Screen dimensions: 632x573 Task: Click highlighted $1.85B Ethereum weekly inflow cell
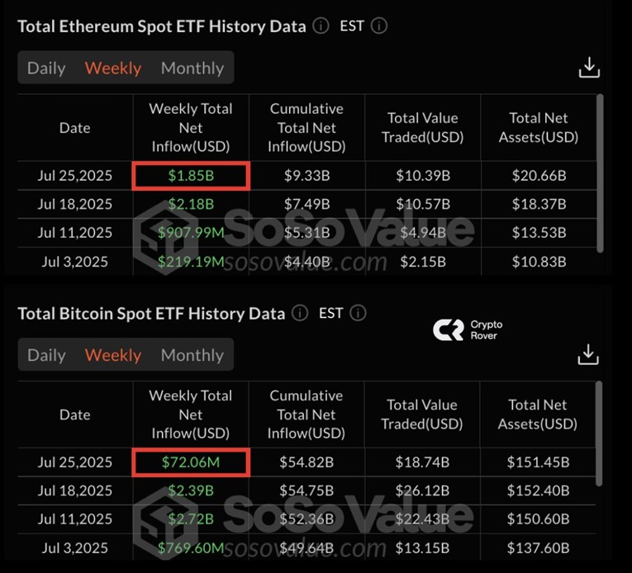pos(191,176)
